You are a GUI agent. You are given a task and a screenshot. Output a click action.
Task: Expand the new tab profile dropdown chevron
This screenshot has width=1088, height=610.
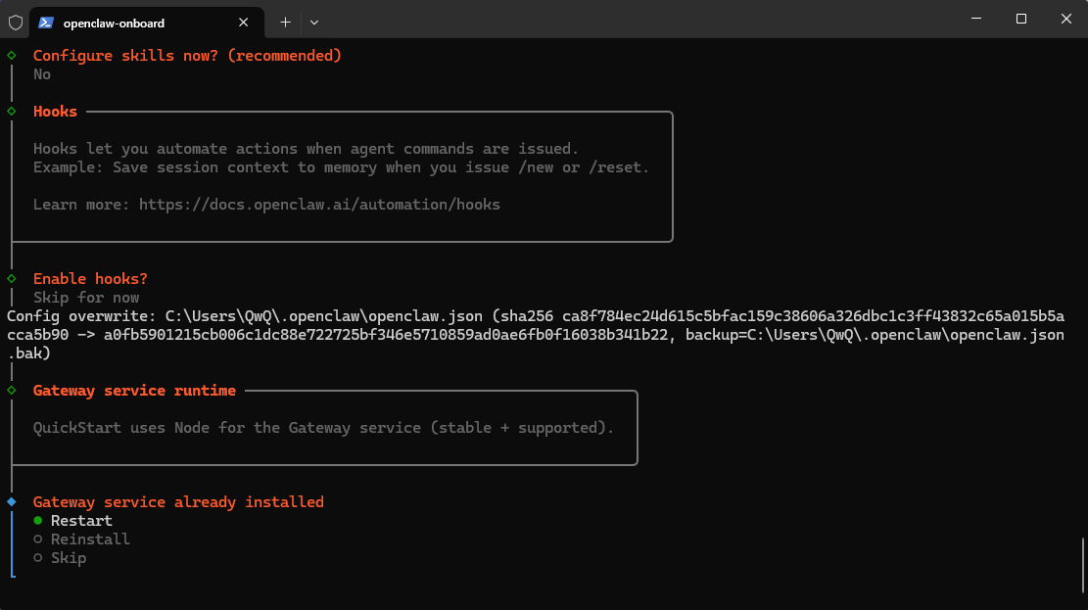pyautogui.click(x=314, y=22)
